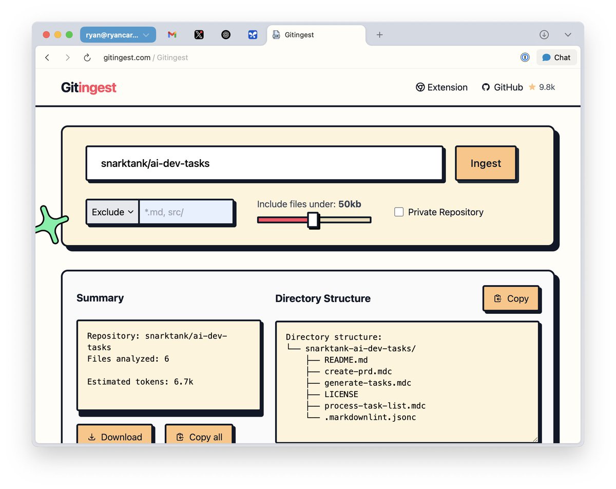Click the Ingest button
The height and width of the screenshot is (489, 616).
point(486,163)
